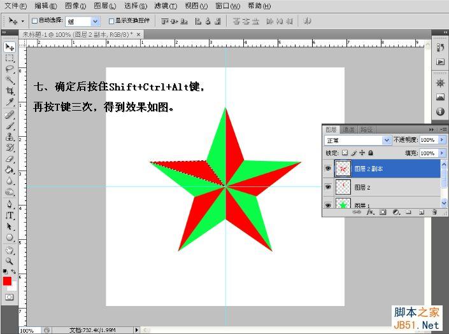This screenshot has height=334, width=449.
Task: Open the 图像 menu
Action: pyautogui.click(x=76, y=6)
